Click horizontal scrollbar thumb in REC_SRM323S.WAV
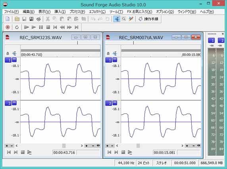This screenshot has width=227, height=169. pyautogui.click(x=64, y=146)
